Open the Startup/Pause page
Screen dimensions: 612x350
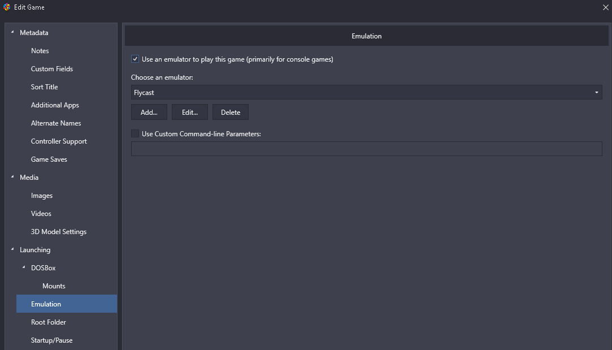click(51, 340)
